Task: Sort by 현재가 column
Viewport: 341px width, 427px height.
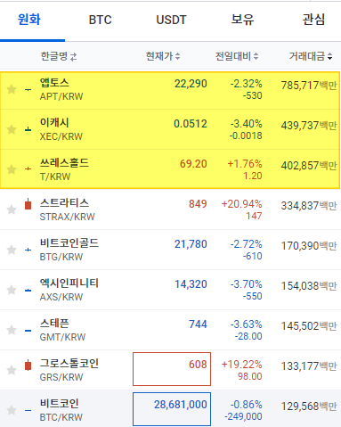Action: [x=163, y=56]
